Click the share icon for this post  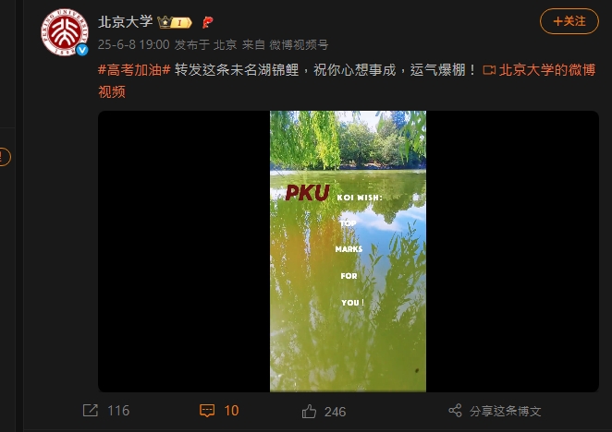(x=455, y=411)
